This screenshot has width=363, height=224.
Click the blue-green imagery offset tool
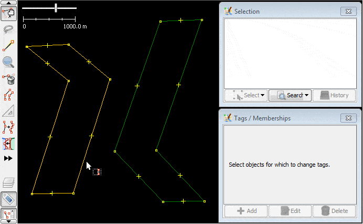pyautogui.click(x=8, y=144)
